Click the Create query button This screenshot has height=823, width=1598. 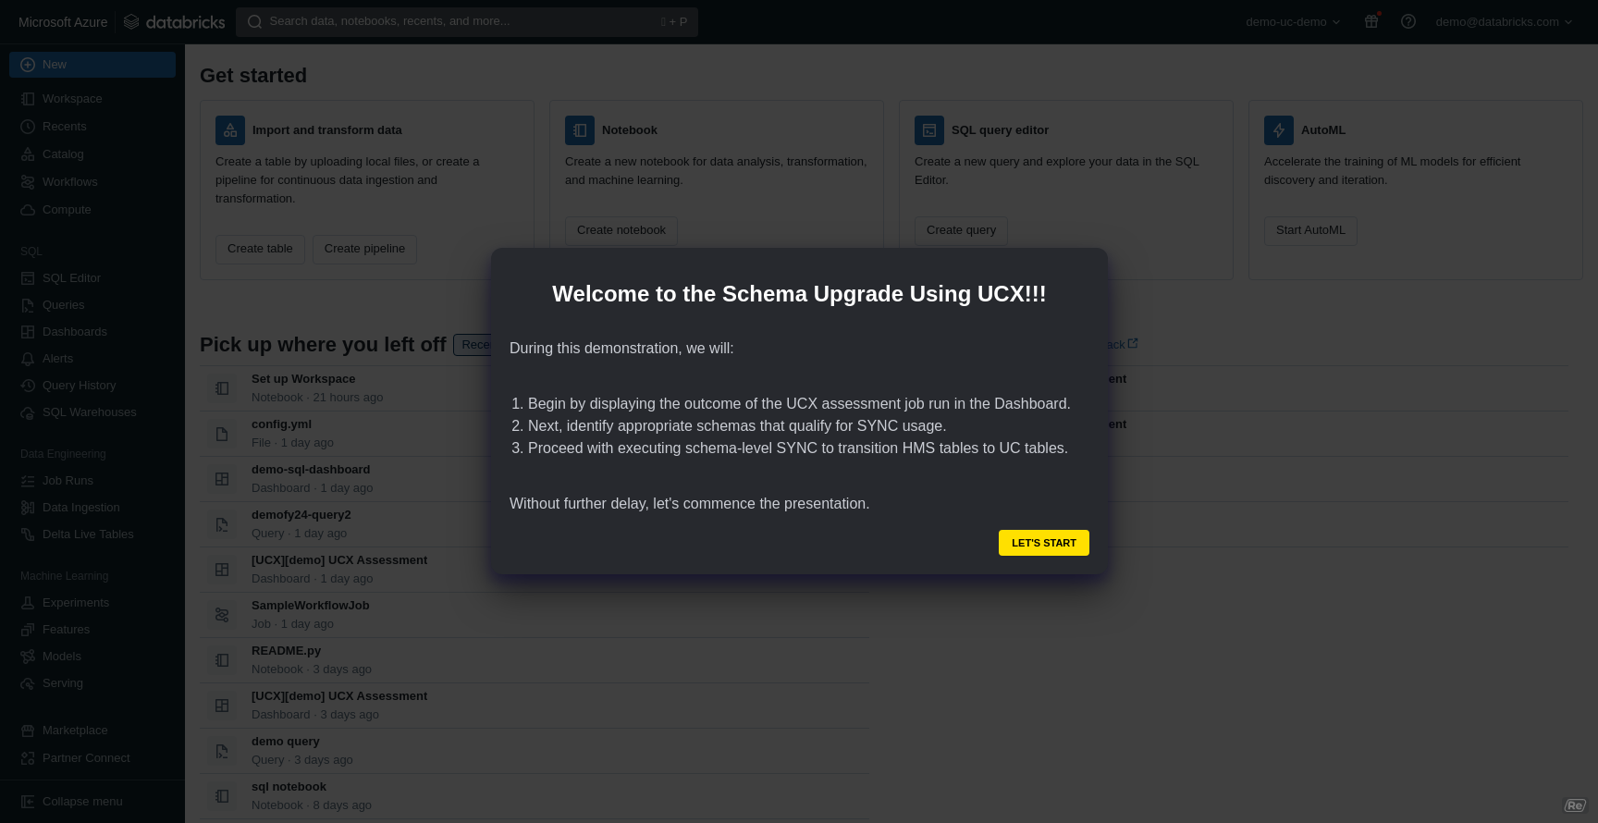[962, 230]
